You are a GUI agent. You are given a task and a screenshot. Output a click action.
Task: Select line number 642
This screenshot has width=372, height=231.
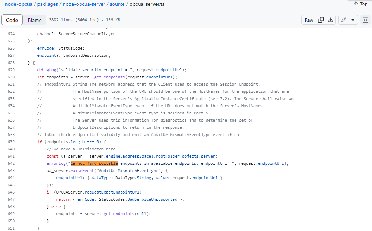pos(11,163)
